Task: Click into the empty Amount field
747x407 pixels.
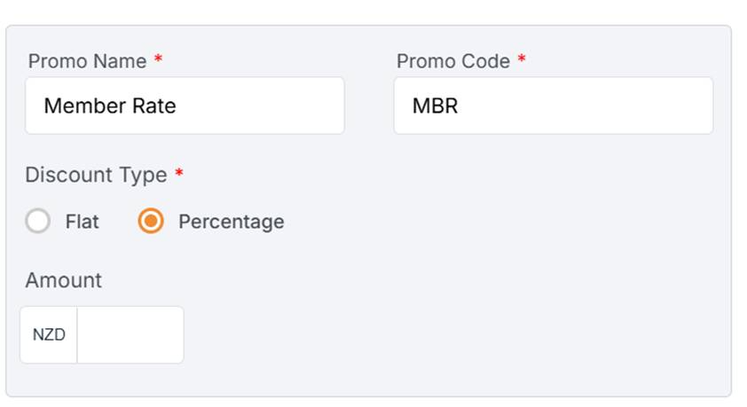Action: pos(130,335)
